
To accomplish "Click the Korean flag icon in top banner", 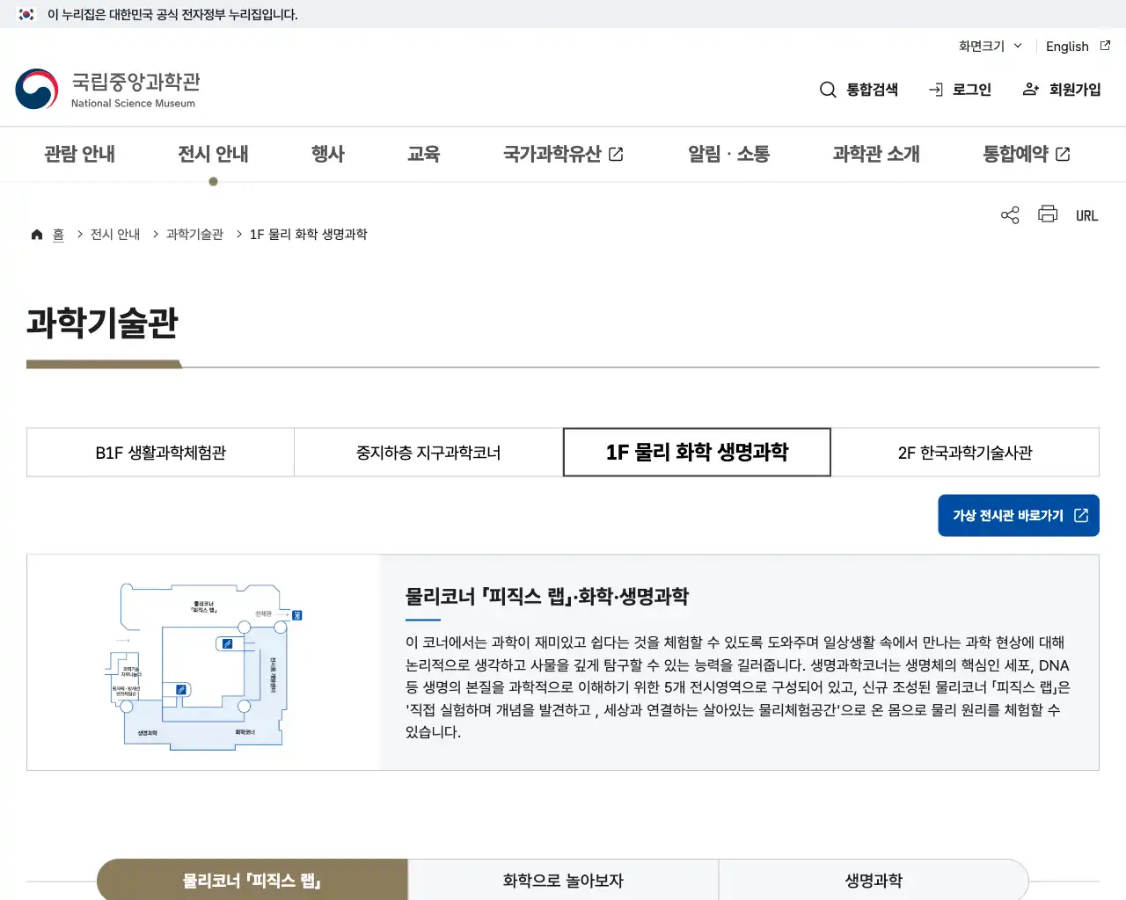I will 24,14.
